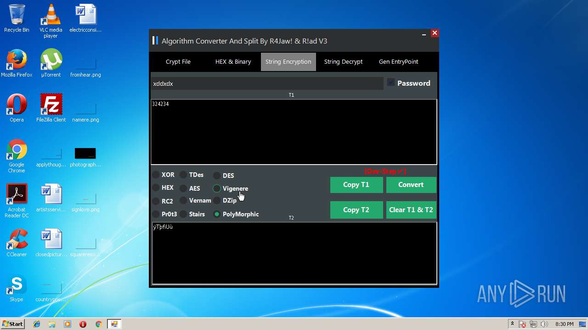The width and height of the screenshot is (588, 330).
Task: Open the Recycle Bin desktop icon
Action: coord(17,18)
